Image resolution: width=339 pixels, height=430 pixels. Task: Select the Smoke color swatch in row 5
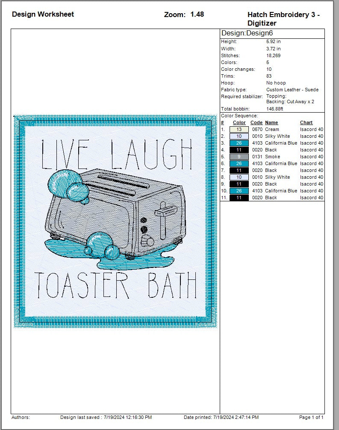(x=239, y=157)
